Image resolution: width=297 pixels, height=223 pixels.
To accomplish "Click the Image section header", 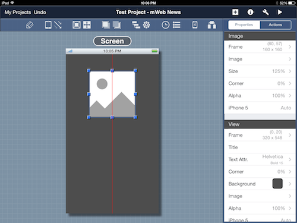I will coord(260,36).
